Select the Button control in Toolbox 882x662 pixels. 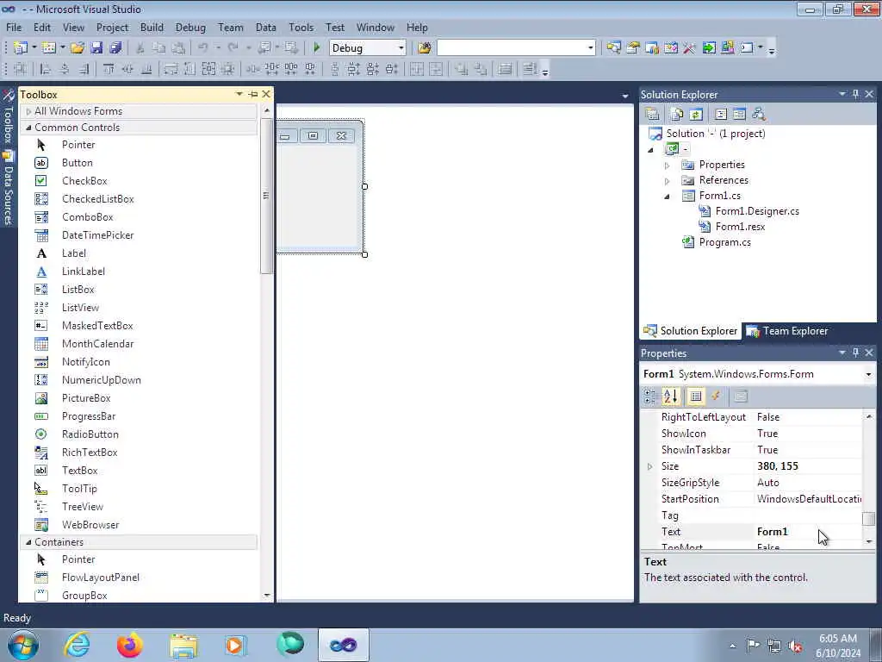(x=77, y=163)
